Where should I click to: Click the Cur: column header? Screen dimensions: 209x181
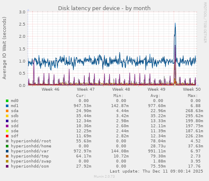point(81,96)
